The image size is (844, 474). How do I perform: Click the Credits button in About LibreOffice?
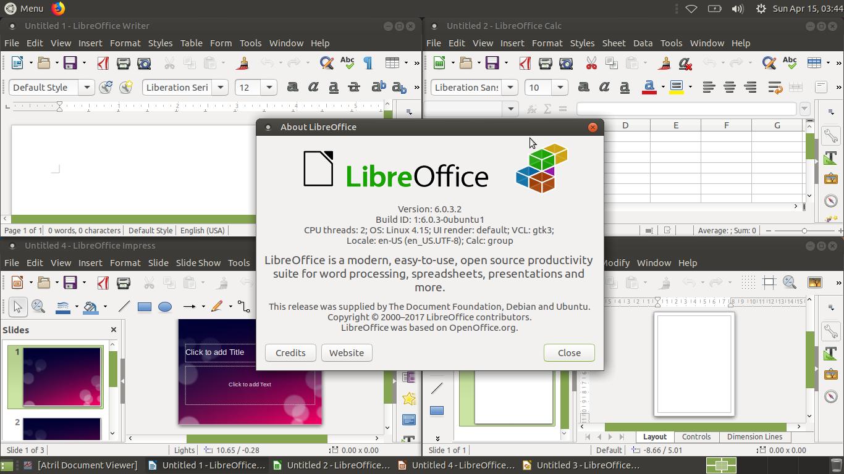click(x=290, y=352)
